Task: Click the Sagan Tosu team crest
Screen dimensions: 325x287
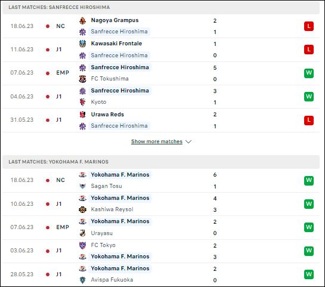Action: pos(82,186)
